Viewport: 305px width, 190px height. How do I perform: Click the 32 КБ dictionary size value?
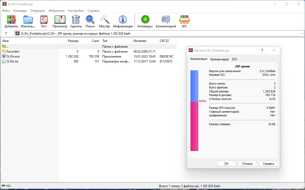272,124
